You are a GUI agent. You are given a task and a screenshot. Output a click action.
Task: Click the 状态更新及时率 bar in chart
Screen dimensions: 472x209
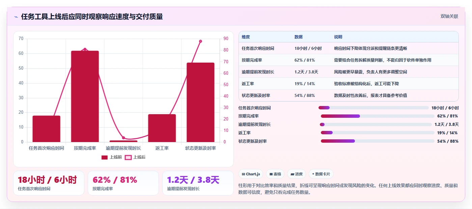tap(200, 102)
